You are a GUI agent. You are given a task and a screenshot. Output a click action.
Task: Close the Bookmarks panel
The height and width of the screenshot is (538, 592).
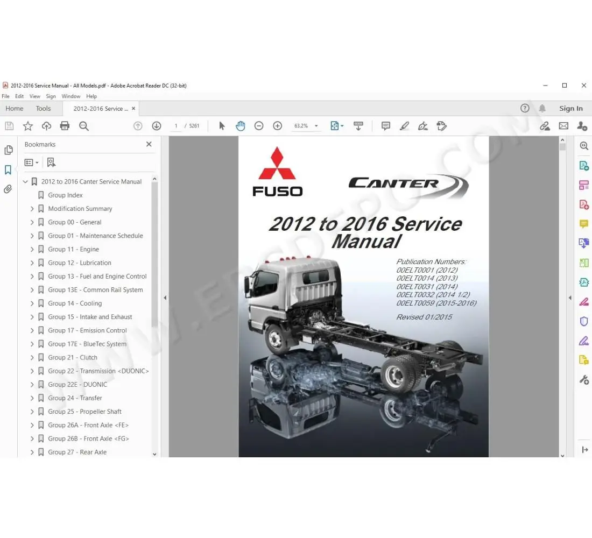tap(149, 144)
